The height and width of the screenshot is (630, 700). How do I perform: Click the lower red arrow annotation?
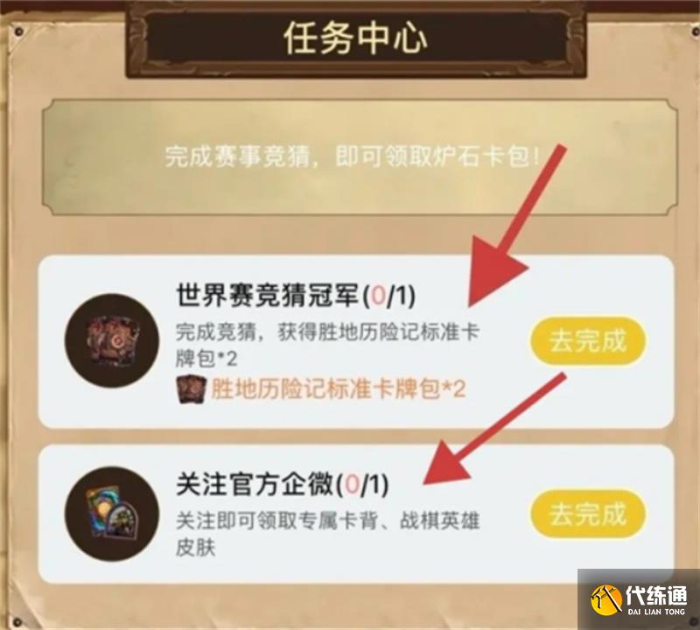point(494,429)
